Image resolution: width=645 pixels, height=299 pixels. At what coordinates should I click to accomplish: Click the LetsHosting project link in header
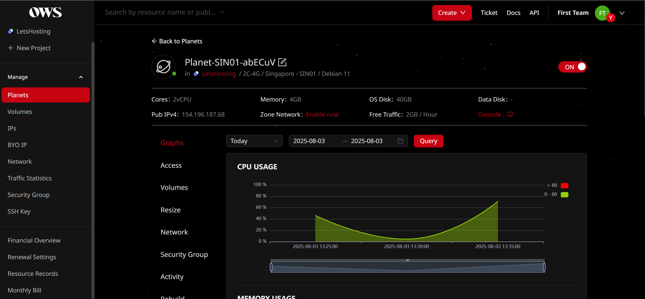click(219, 74)
